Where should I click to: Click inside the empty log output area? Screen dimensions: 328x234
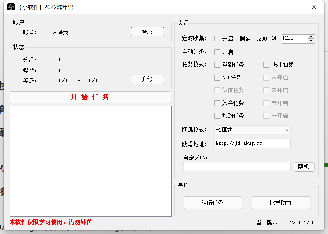coord(90,161)
